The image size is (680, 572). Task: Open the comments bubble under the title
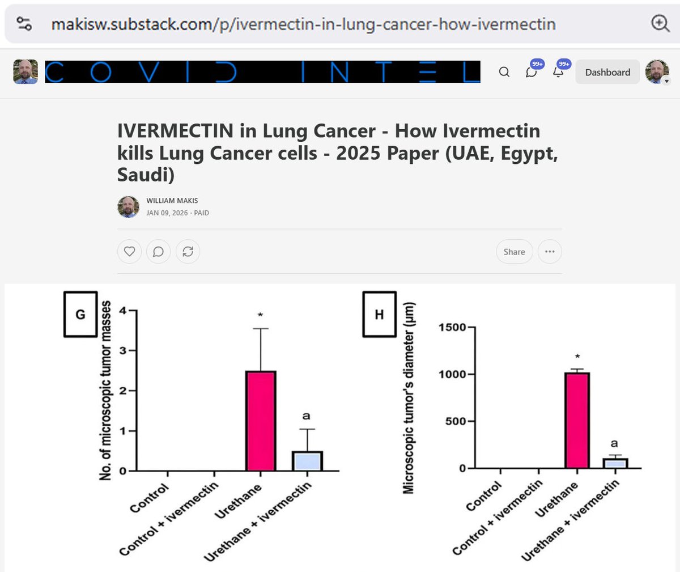[x=158, y=251]
